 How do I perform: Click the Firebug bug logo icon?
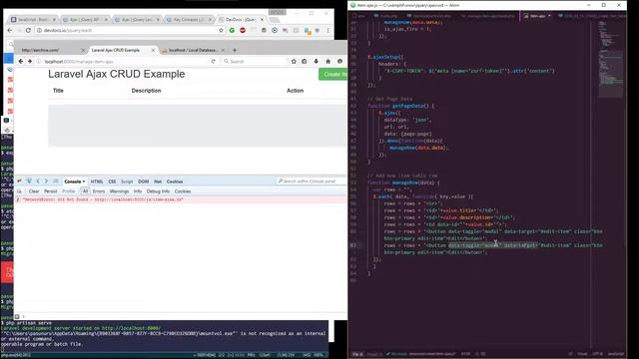tap(19, 181)
